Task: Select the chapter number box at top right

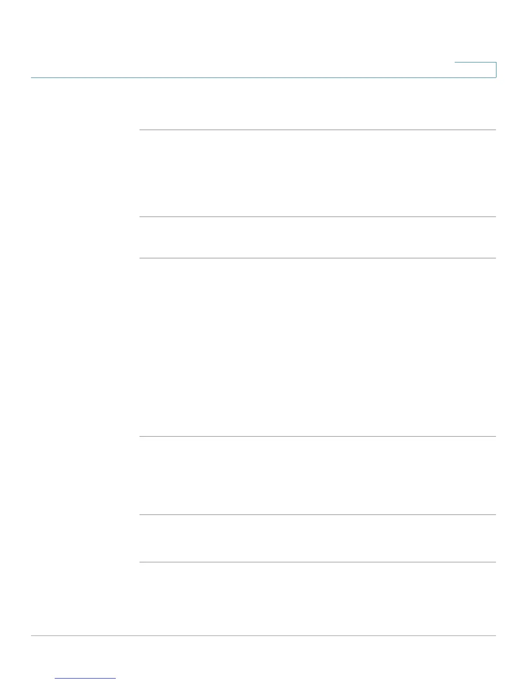Action: pyautogui.click(x=475, y=70)
